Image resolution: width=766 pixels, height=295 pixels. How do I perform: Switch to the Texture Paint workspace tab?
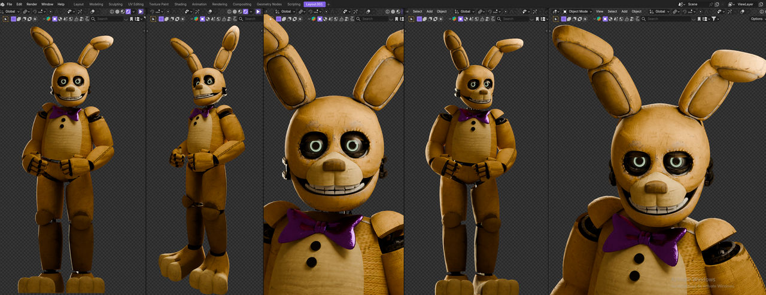159,4
